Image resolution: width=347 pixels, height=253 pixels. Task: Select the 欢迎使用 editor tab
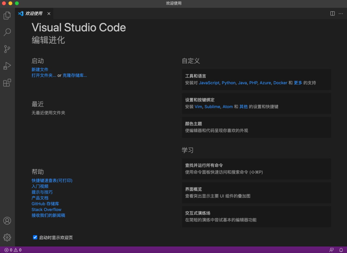pyautogui.click(x=33, y=13)
